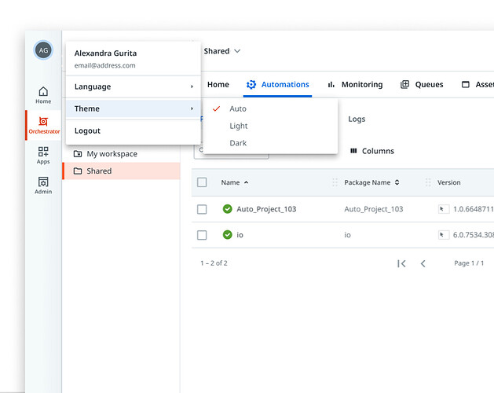
Task: Click green status icon for Auto_Project_103
Action: coord(228,209)
